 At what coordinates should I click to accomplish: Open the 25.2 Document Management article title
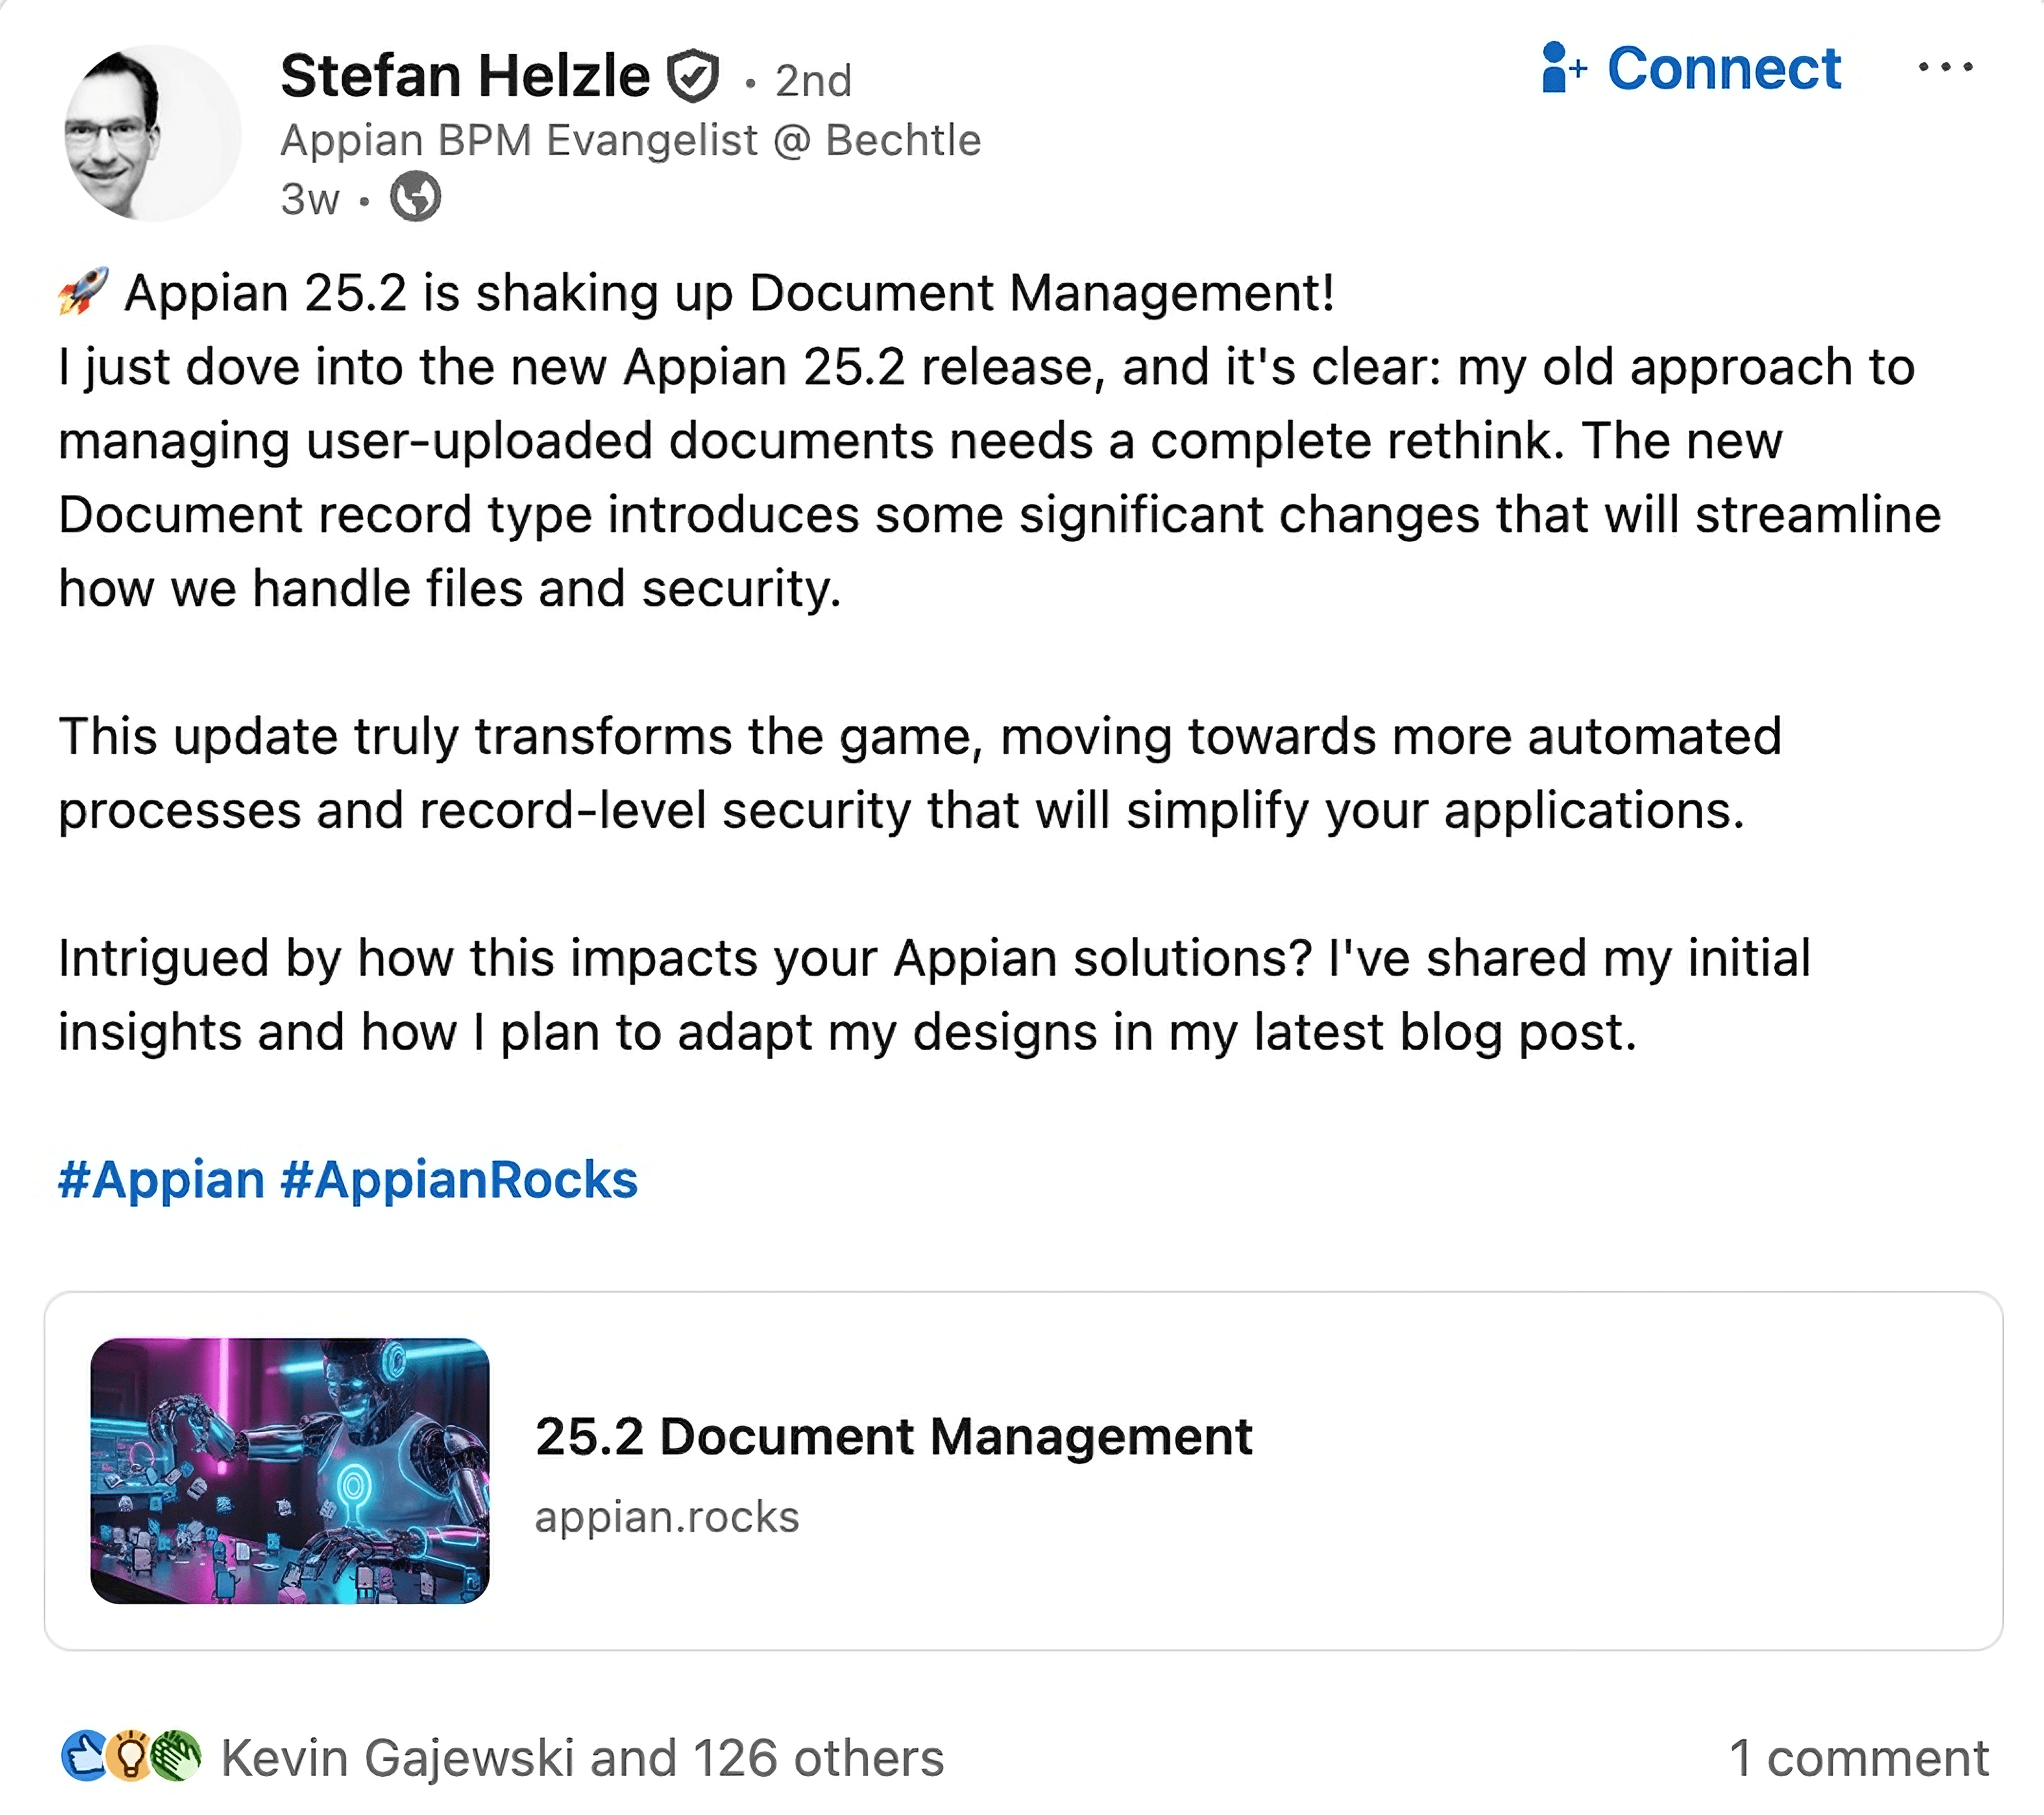pyautogui.click(x=893, y=1436)
